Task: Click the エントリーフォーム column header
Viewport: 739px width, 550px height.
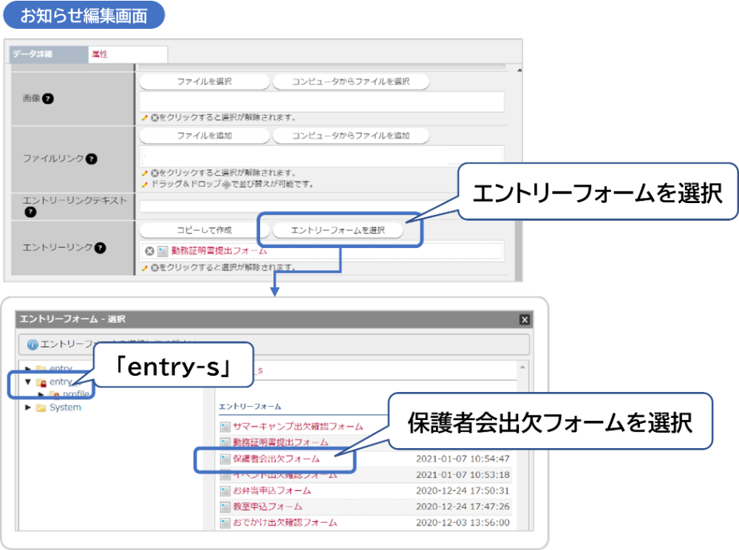Action: point(250,406)
